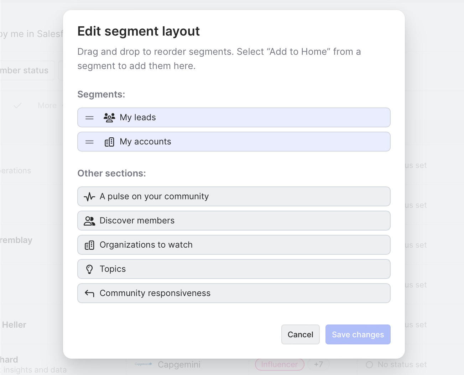Click the Topics lightbulb icon
Screen dimensions: 464x375
(89, 269)
